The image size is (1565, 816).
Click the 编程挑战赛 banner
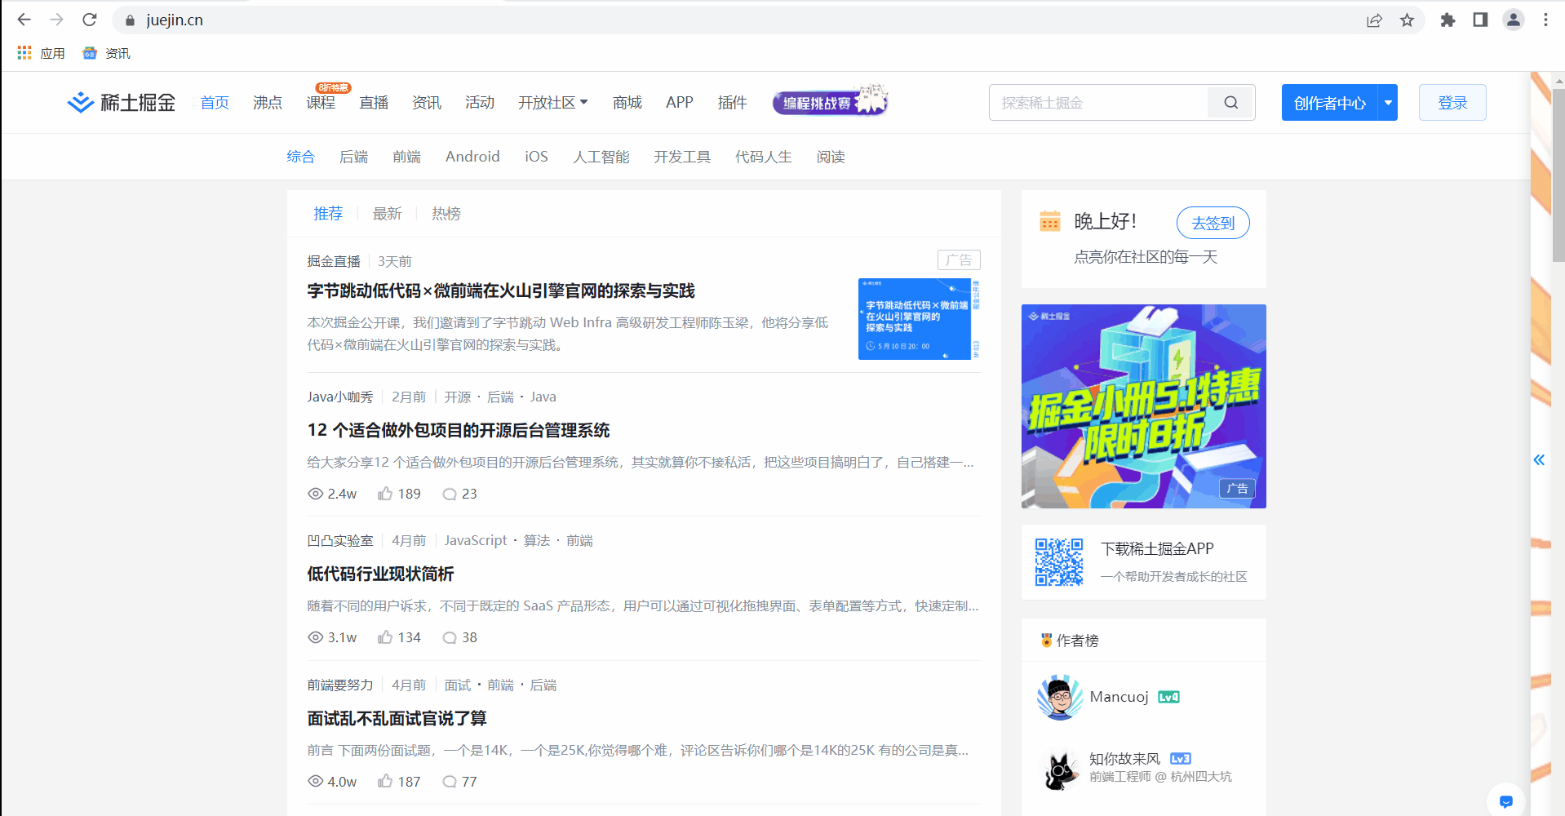831,102
